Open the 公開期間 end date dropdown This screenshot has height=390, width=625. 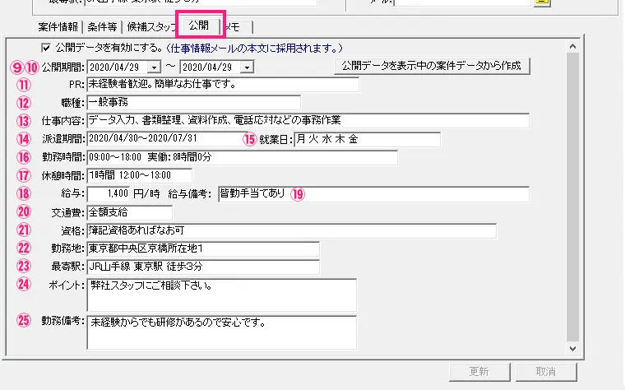(x=247, y=67)
